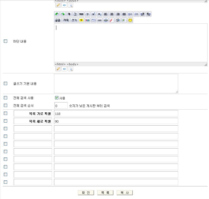Click the 복 사 copy button

pyautogui.click(x=125, y=193)
